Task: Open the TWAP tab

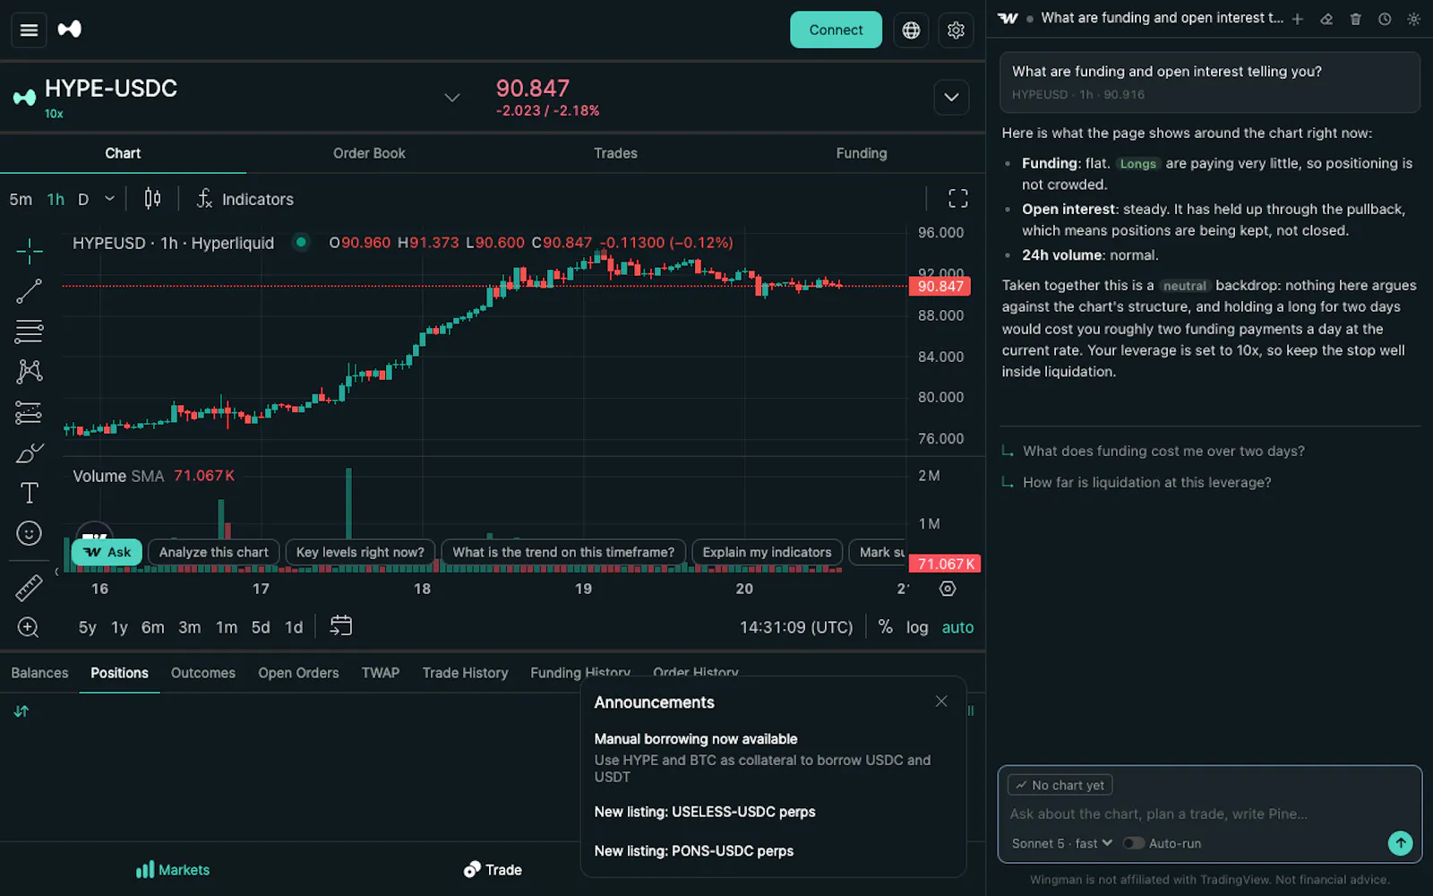Action: [x=381, y=673]
